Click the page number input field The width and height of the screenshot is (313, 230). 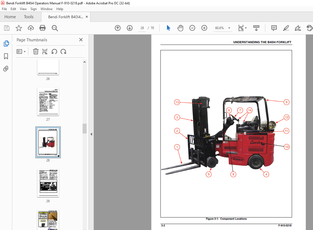click(x=142, y=28)
